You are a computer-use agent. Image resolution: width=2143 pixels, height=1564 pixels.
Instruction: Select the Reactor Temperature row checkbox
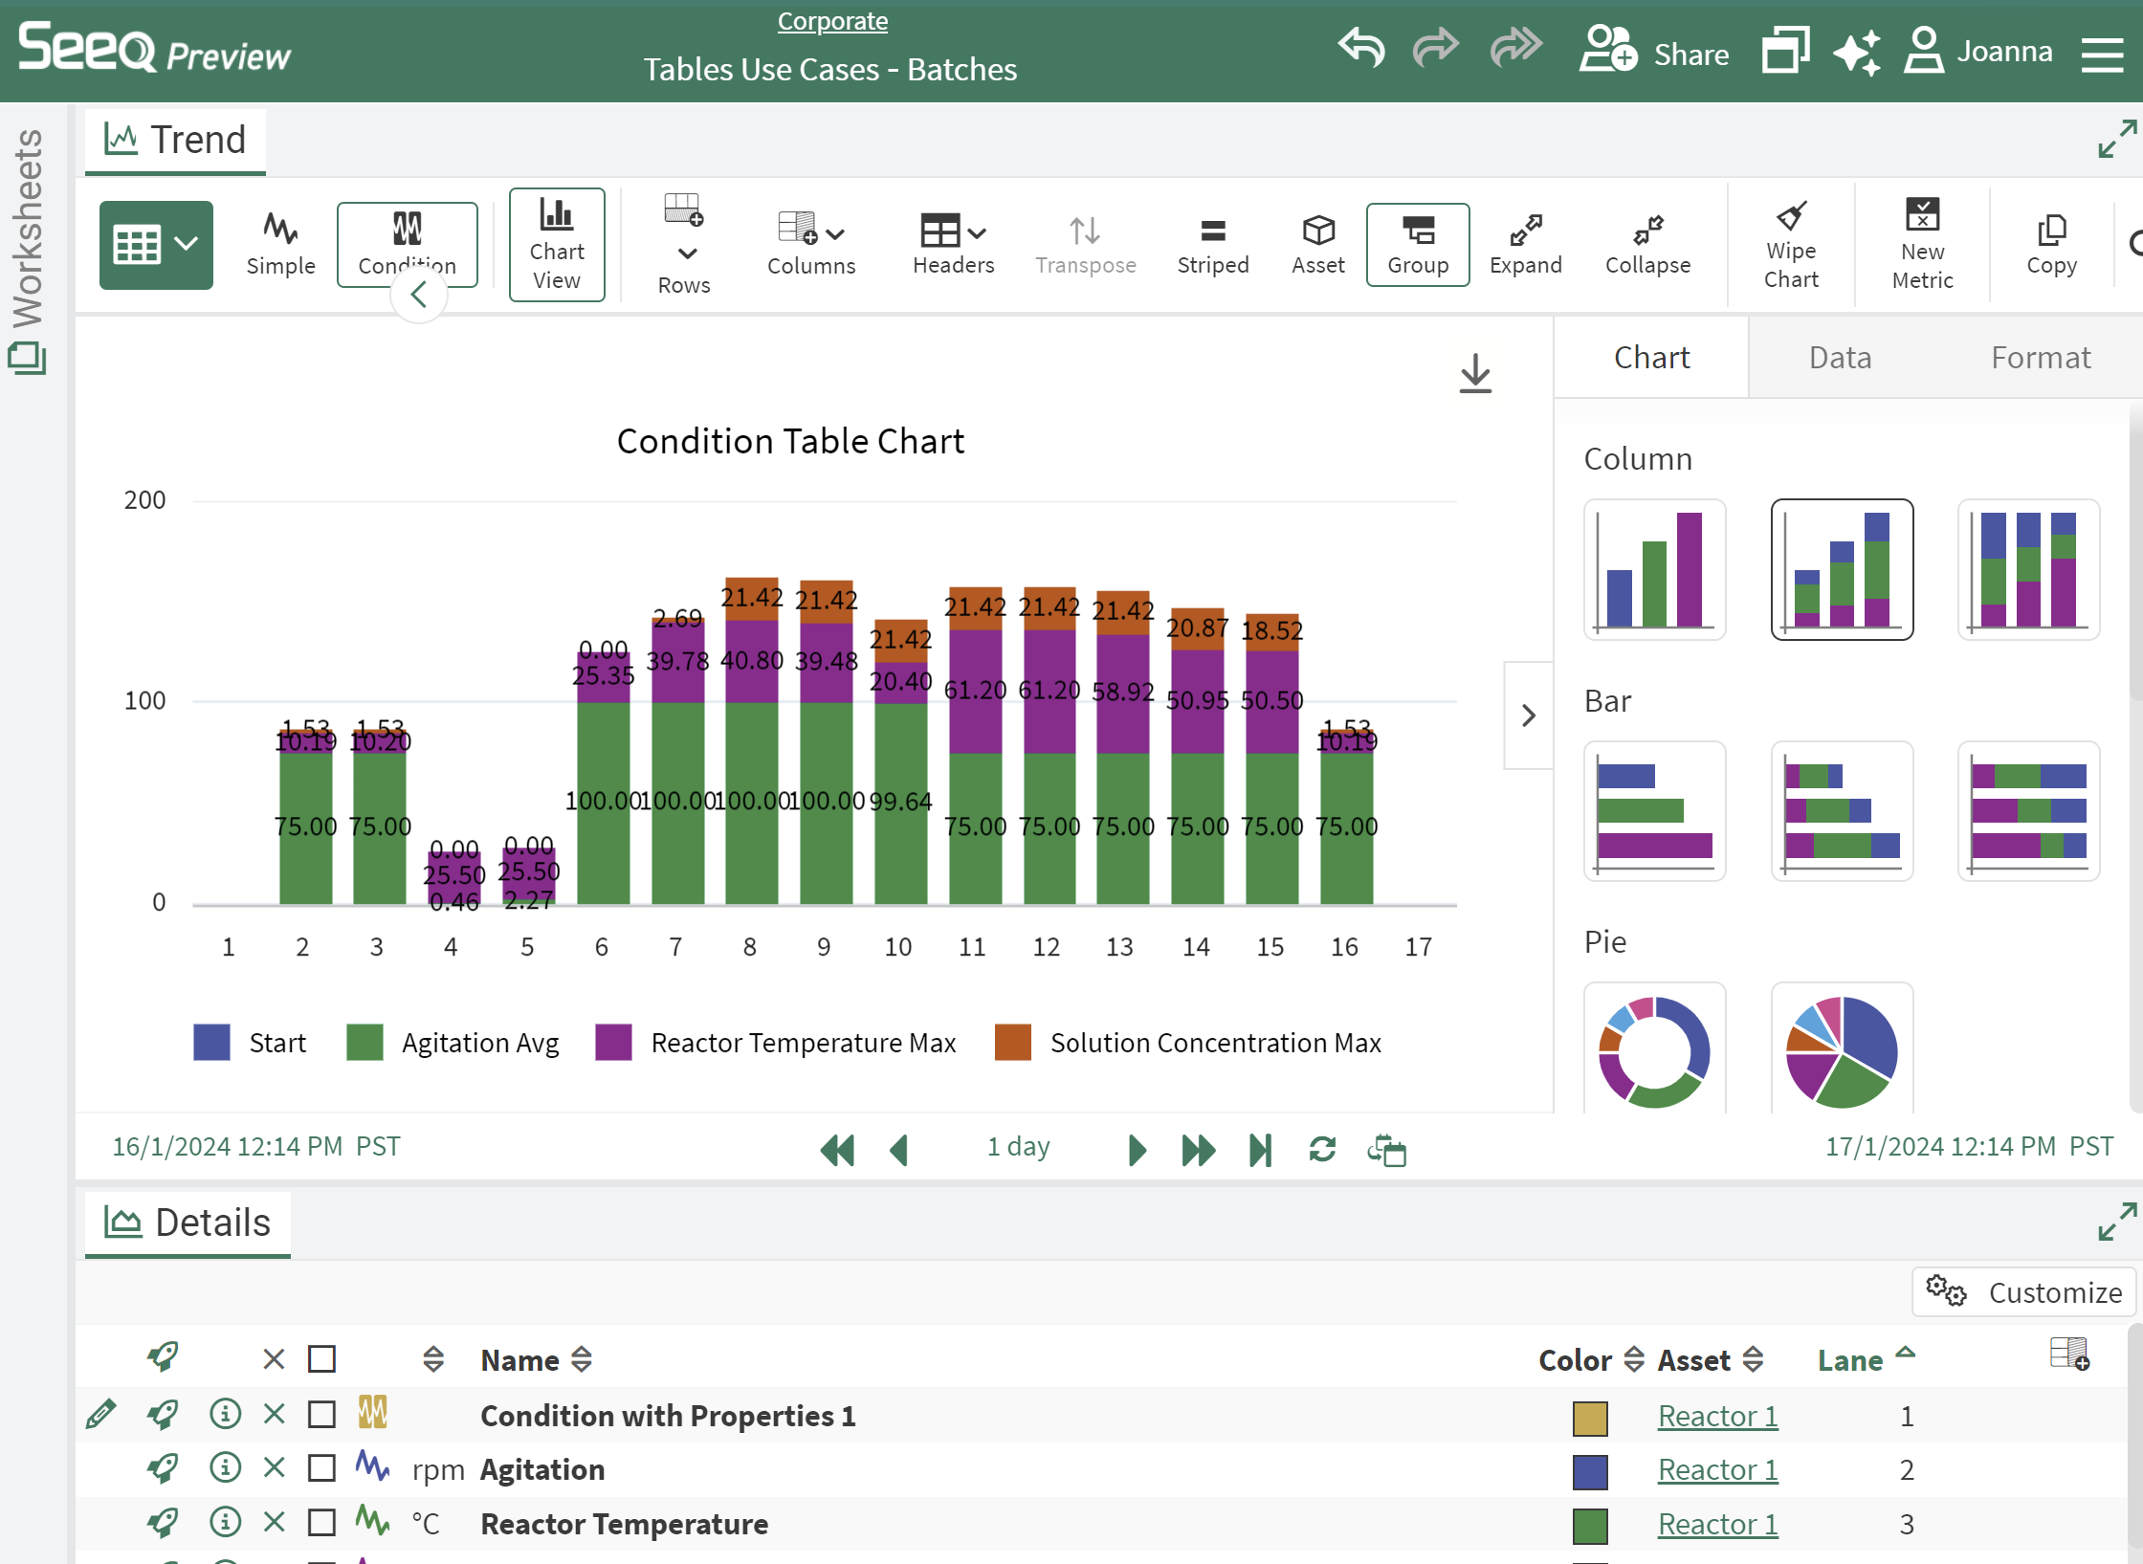coord(321,1523)
